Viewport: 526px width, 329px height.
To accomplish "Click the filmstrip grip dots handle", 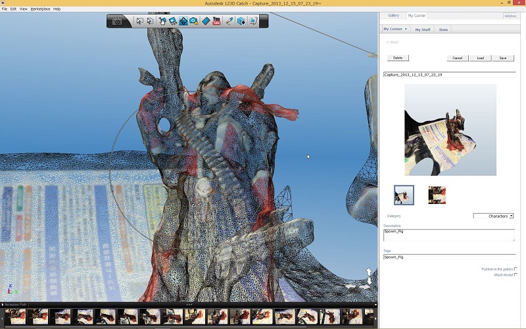I will click(x=189, y=305).
